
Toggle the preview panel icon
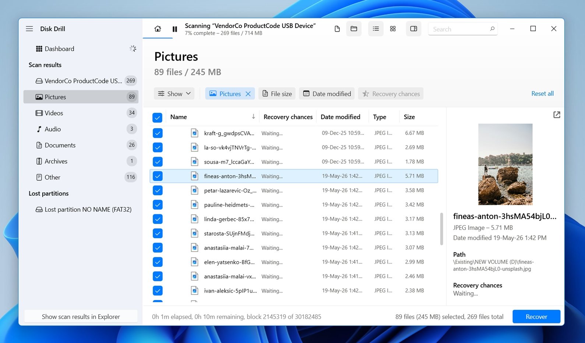pos(413,29)
